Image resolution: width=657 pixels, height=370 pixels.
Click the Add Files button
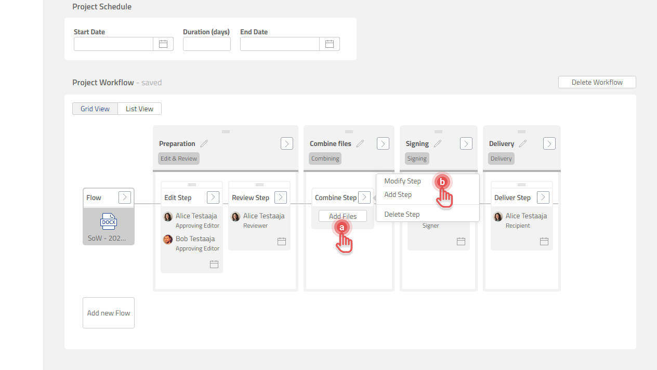[x=342, y=216]
